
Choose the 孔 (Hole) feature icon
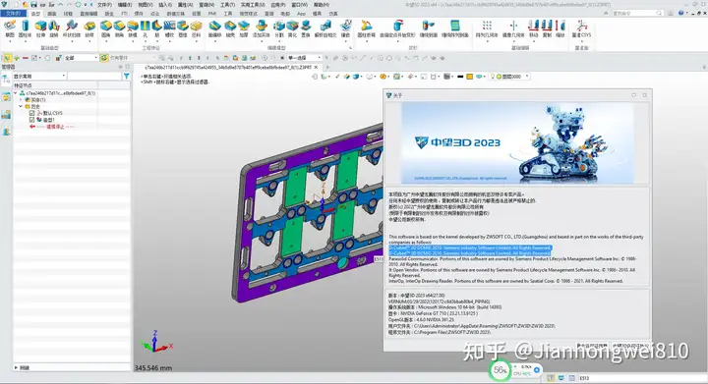pos(145,28)
